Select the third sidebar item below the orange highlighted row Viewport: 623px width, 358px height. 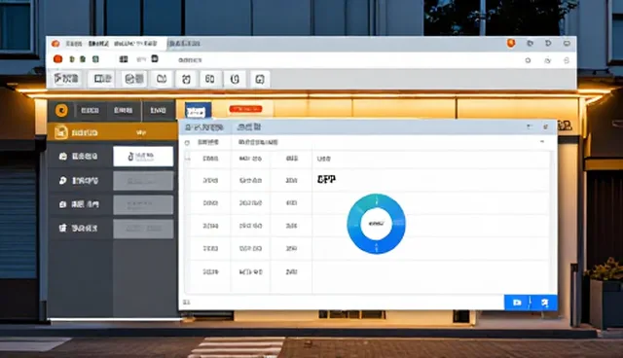click(79, 204)
